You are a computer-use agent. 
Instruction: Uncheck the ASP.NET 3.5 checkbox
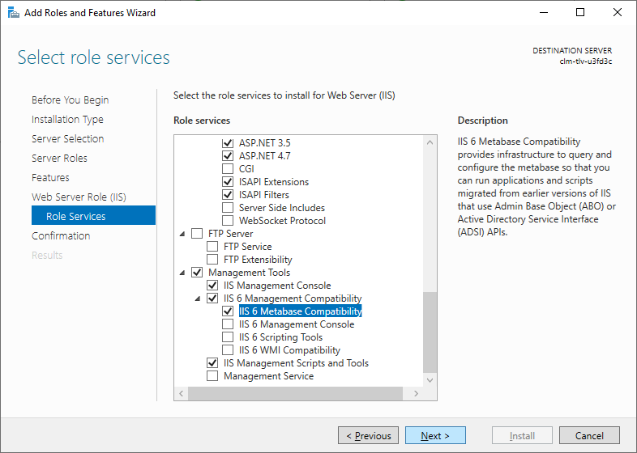228,142
